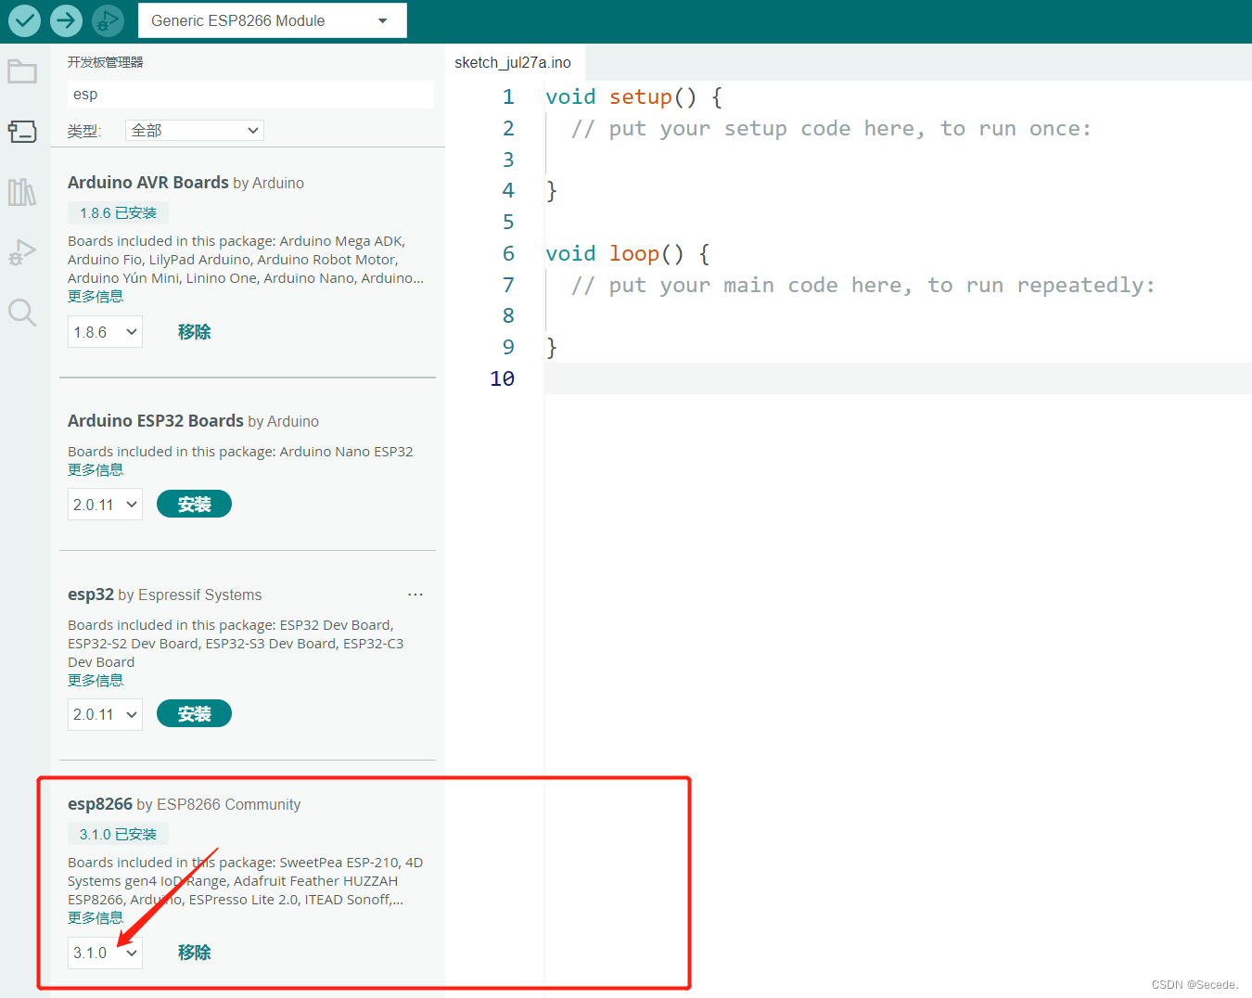Open the Boards Manager sidebar icon

(x=22, y=132)
